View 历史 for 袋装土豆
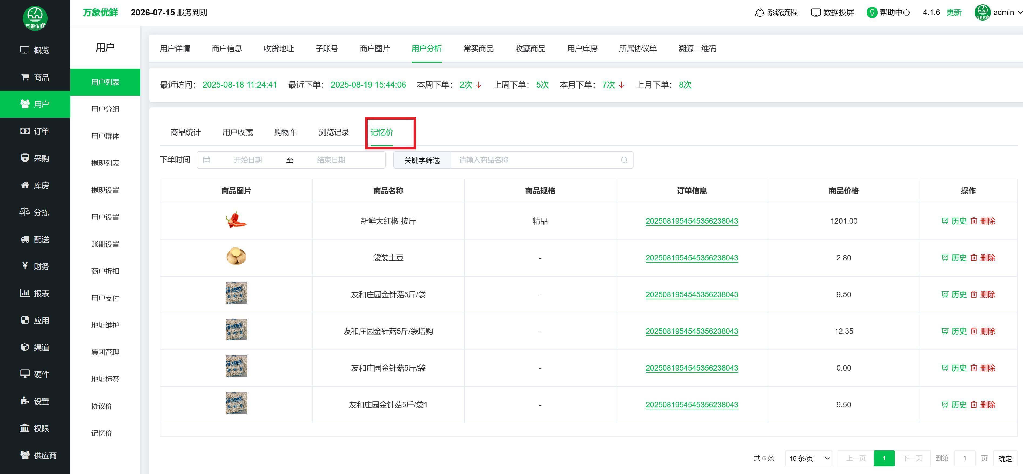1023x474 pixels. tap(954, 258)
